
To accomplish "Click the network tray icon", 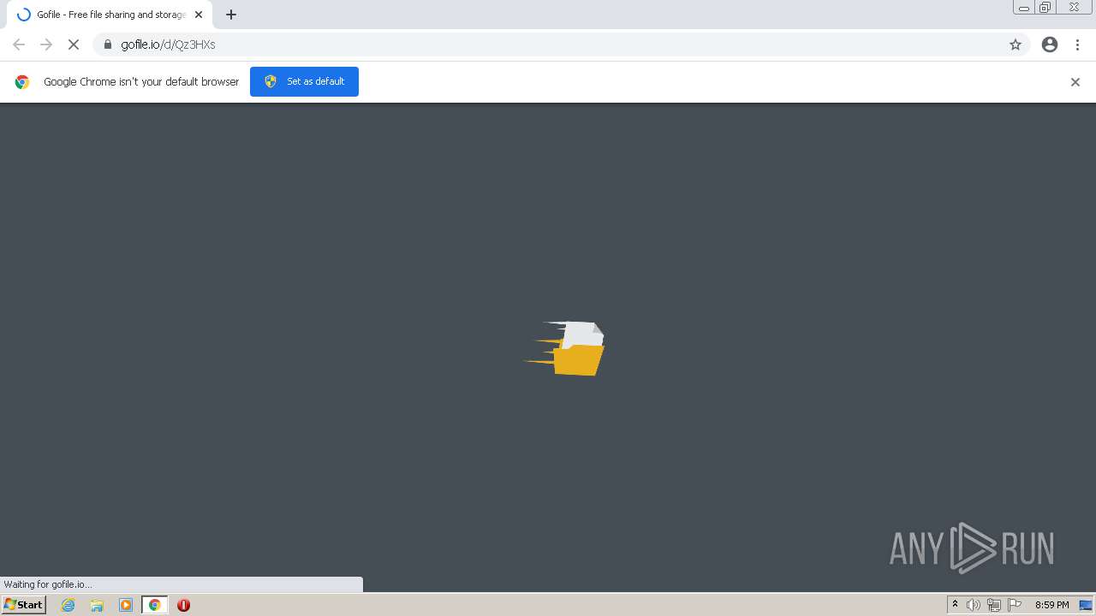I will tap(994, 605).
